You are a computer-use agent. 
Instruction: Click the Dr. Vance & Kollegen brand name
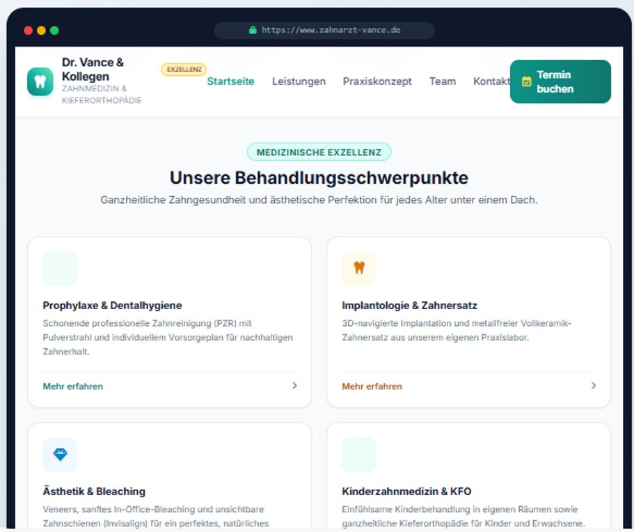(93, 69)
